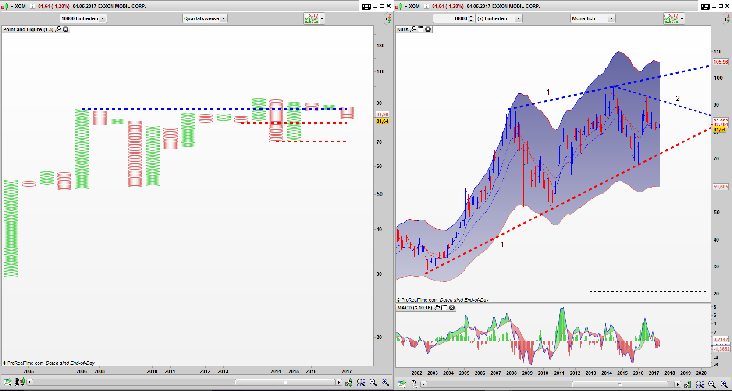This screenshot has width=732, height=391.
Task: Toggle the side panel arrow on left chart
Action: 388,18
